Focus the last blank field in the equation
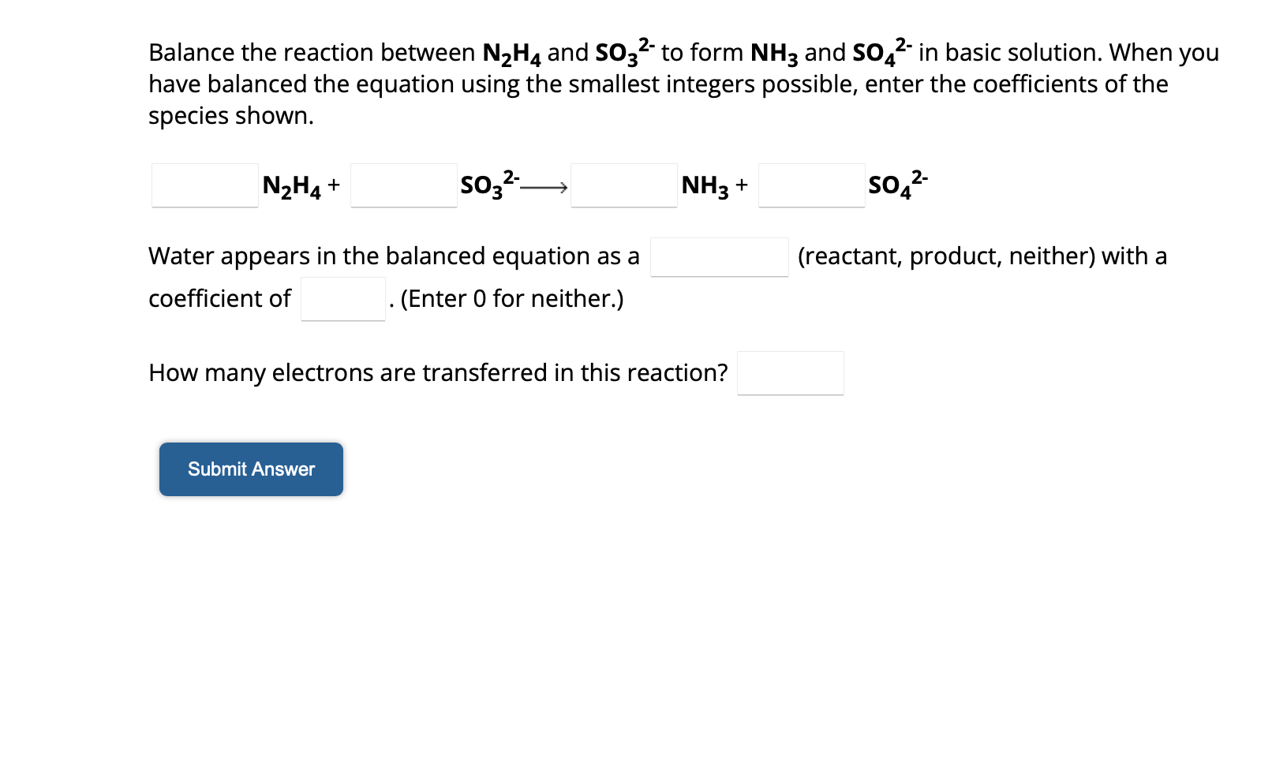Screen dimensions: 1272x777 coord(811,186)
